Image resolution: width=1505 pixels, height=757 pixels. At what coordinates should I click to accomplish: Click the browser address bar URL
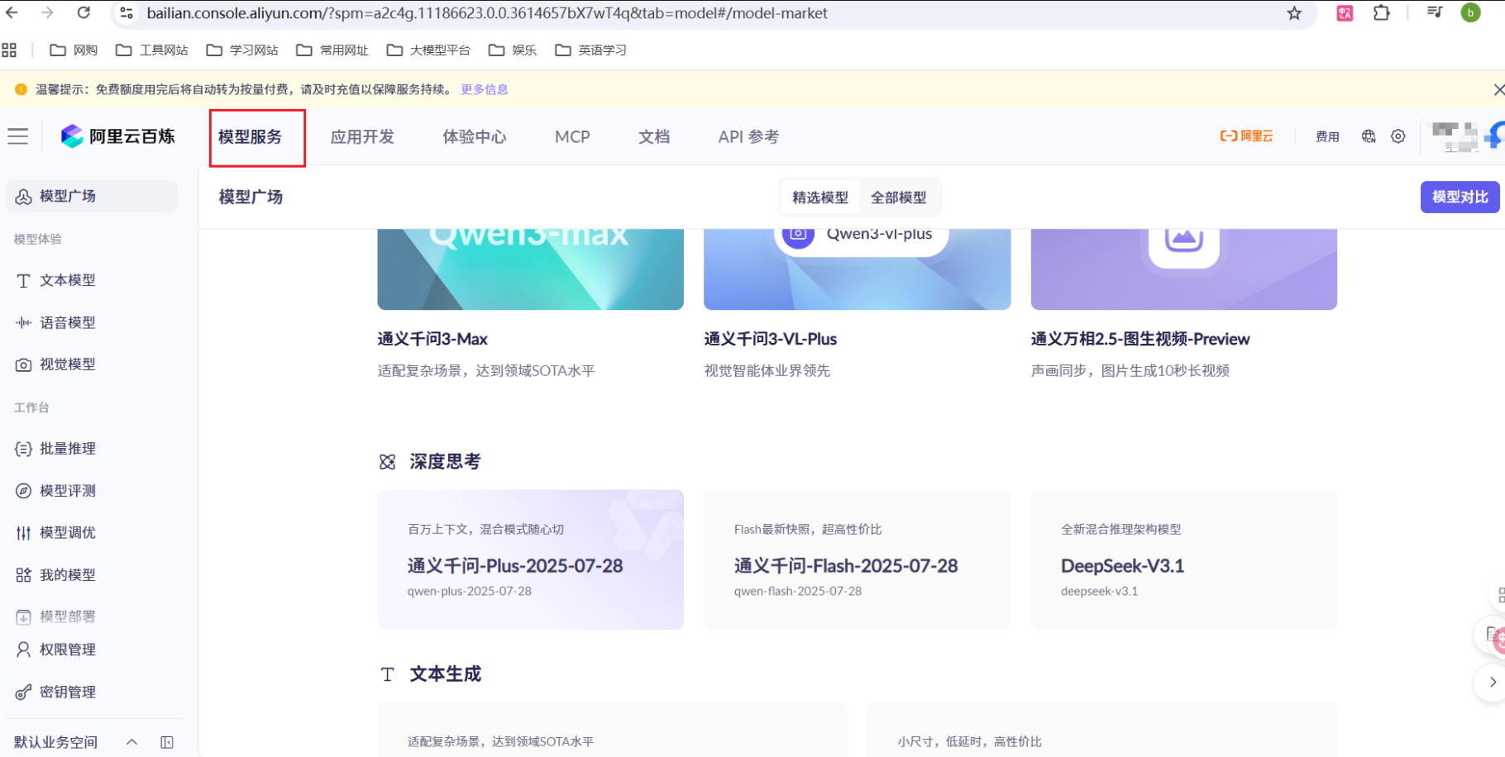coord(486,13)
